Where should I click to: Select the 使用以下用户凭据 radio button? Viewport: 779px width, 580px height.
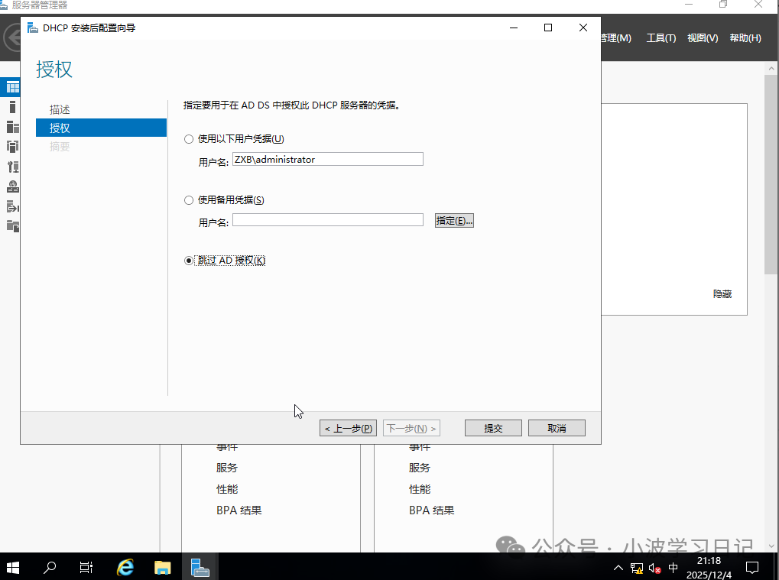point(188,138)
